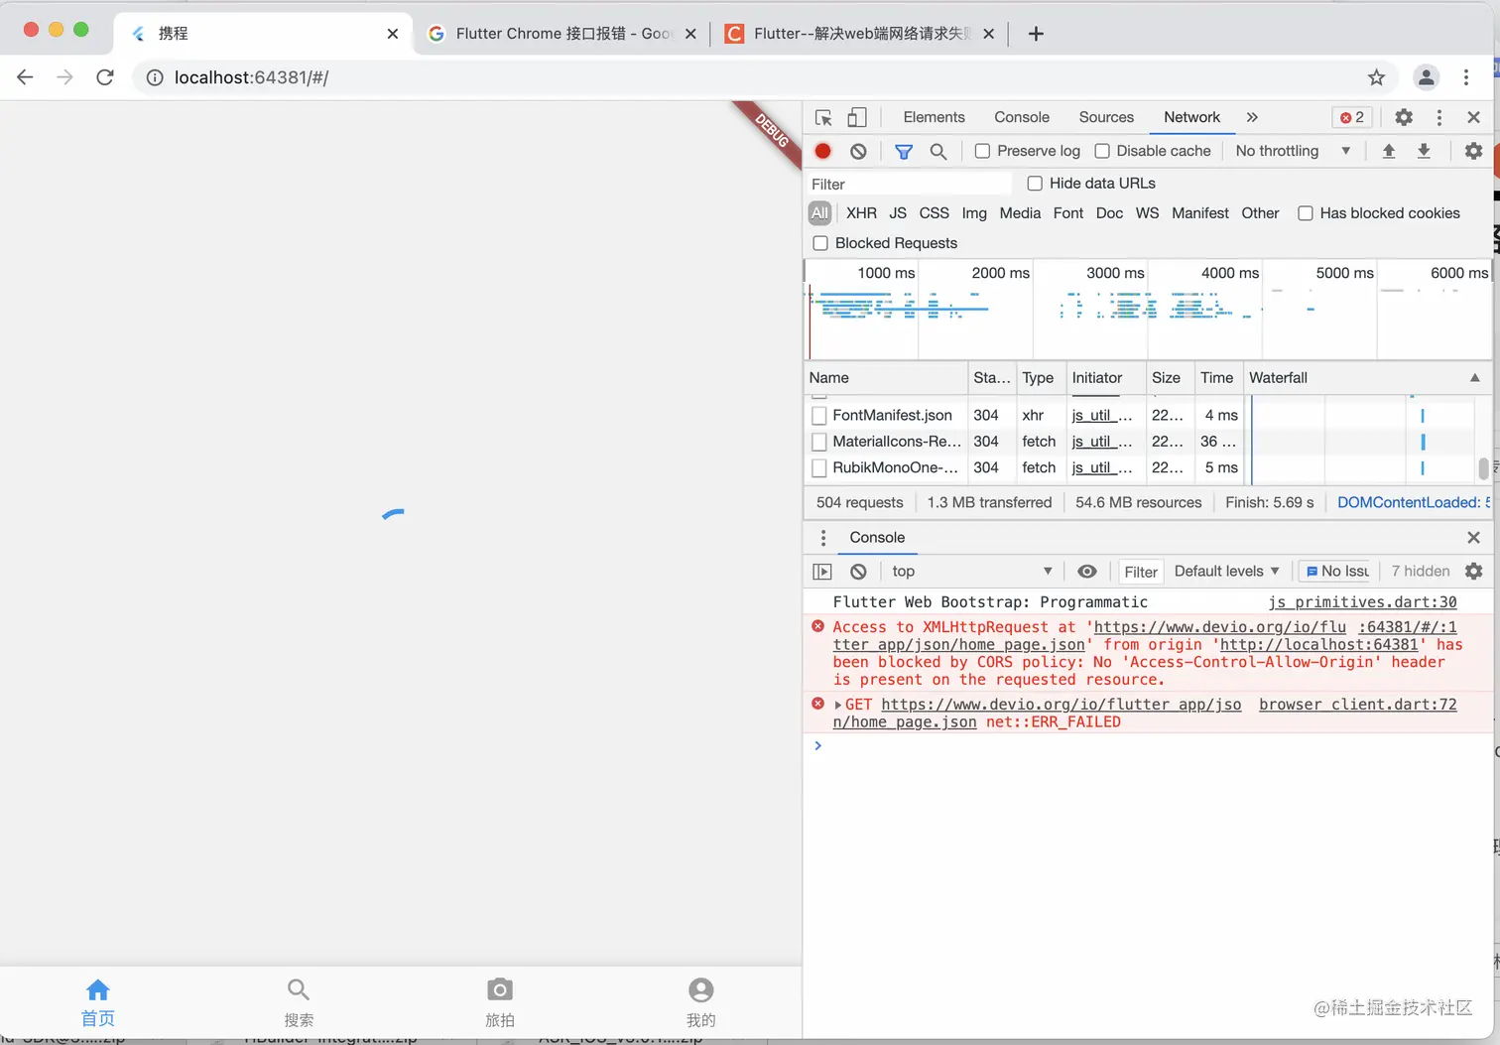Open browser_client.dart:72 source link
Screen dimensions: 1500x1045
click(1357, 705)
